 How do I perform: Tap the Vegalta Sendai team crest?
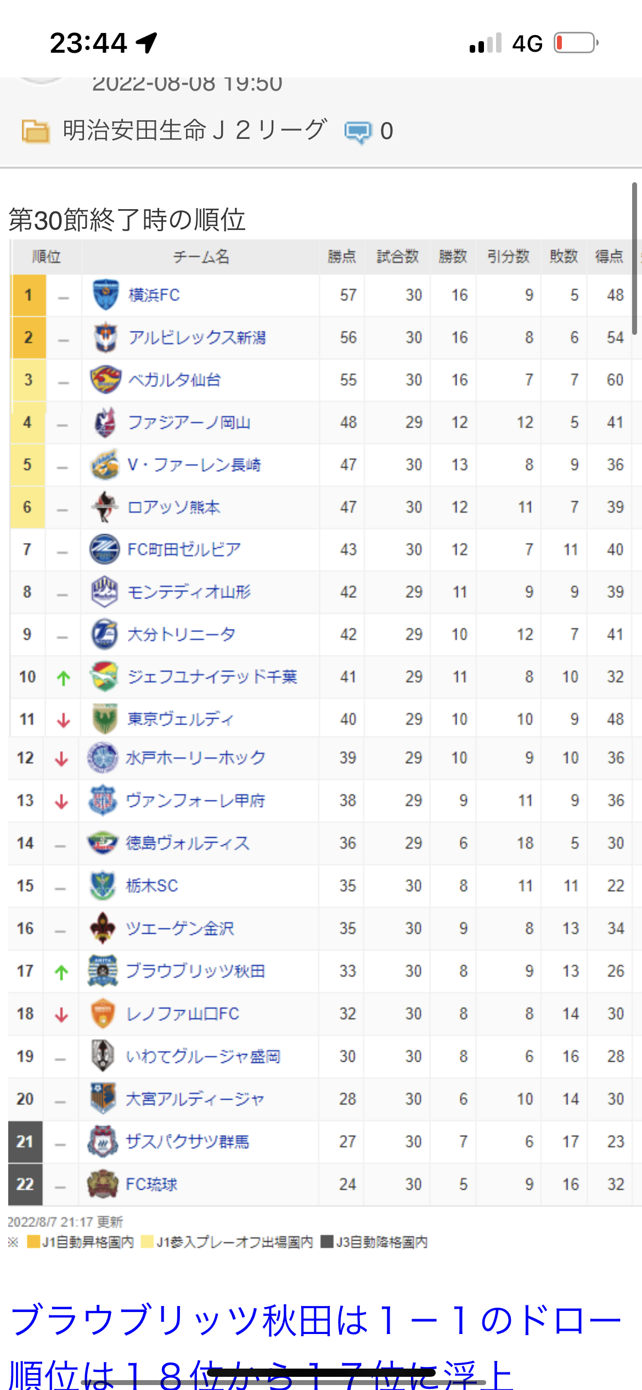tap(105, 379)
